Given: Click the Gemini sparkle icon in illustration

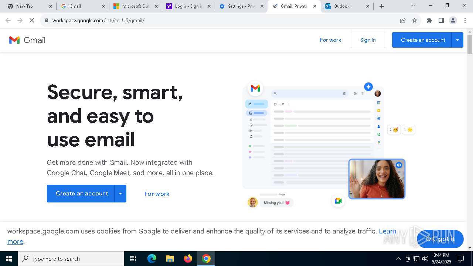Looking at the screenshot, I should pos(368,86).
